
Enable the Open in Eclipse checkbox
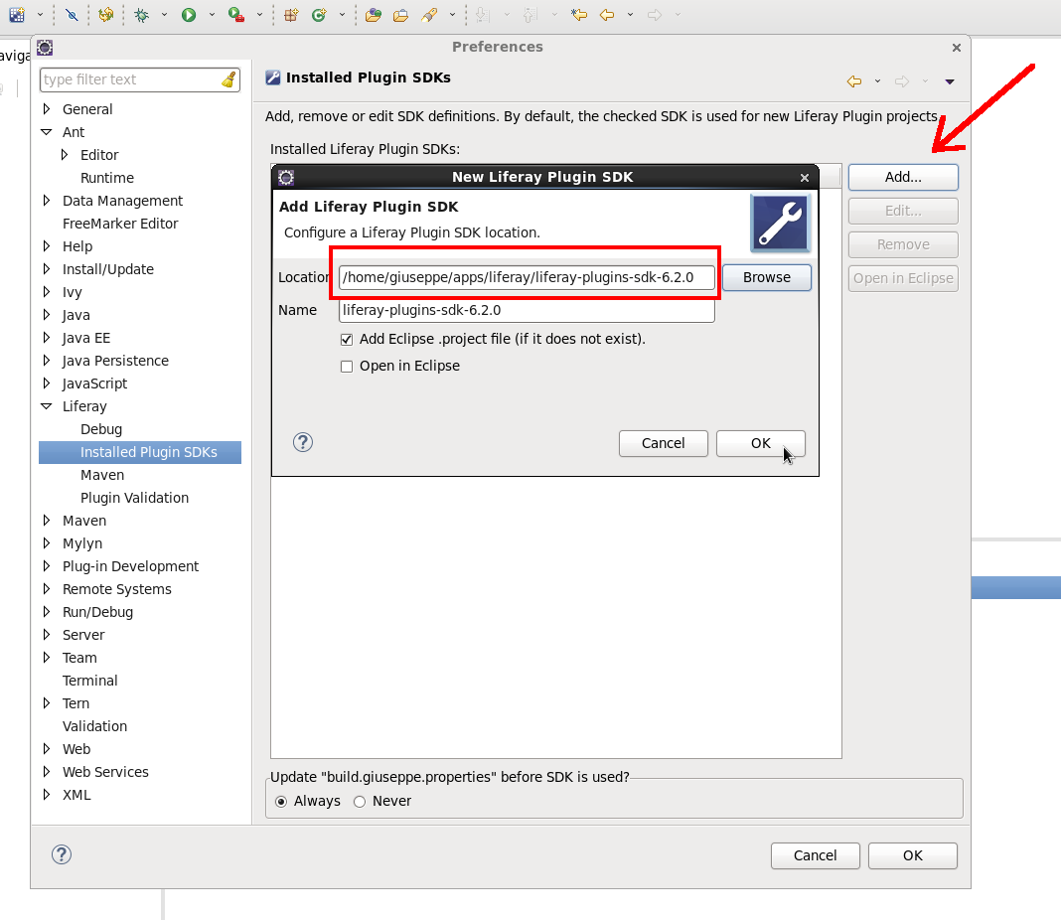point(347,367)
